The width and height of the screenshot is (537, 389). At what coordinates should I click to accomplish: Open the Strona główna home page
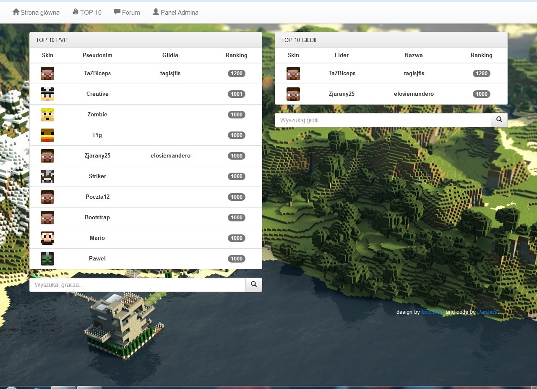[x=36, y=12]
